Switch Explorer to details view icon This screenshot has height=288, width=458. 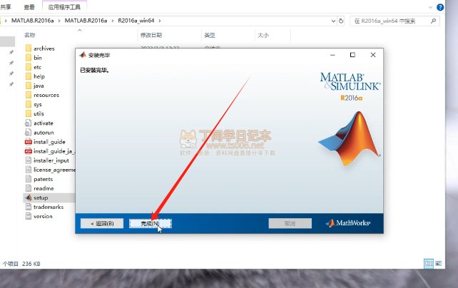429,264
